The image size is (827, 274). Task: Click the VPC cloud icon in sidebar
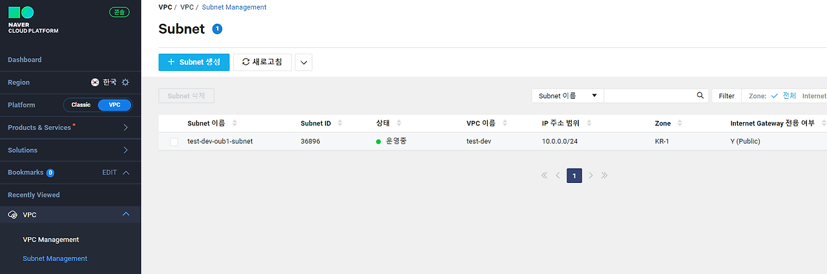coord(13,215)
